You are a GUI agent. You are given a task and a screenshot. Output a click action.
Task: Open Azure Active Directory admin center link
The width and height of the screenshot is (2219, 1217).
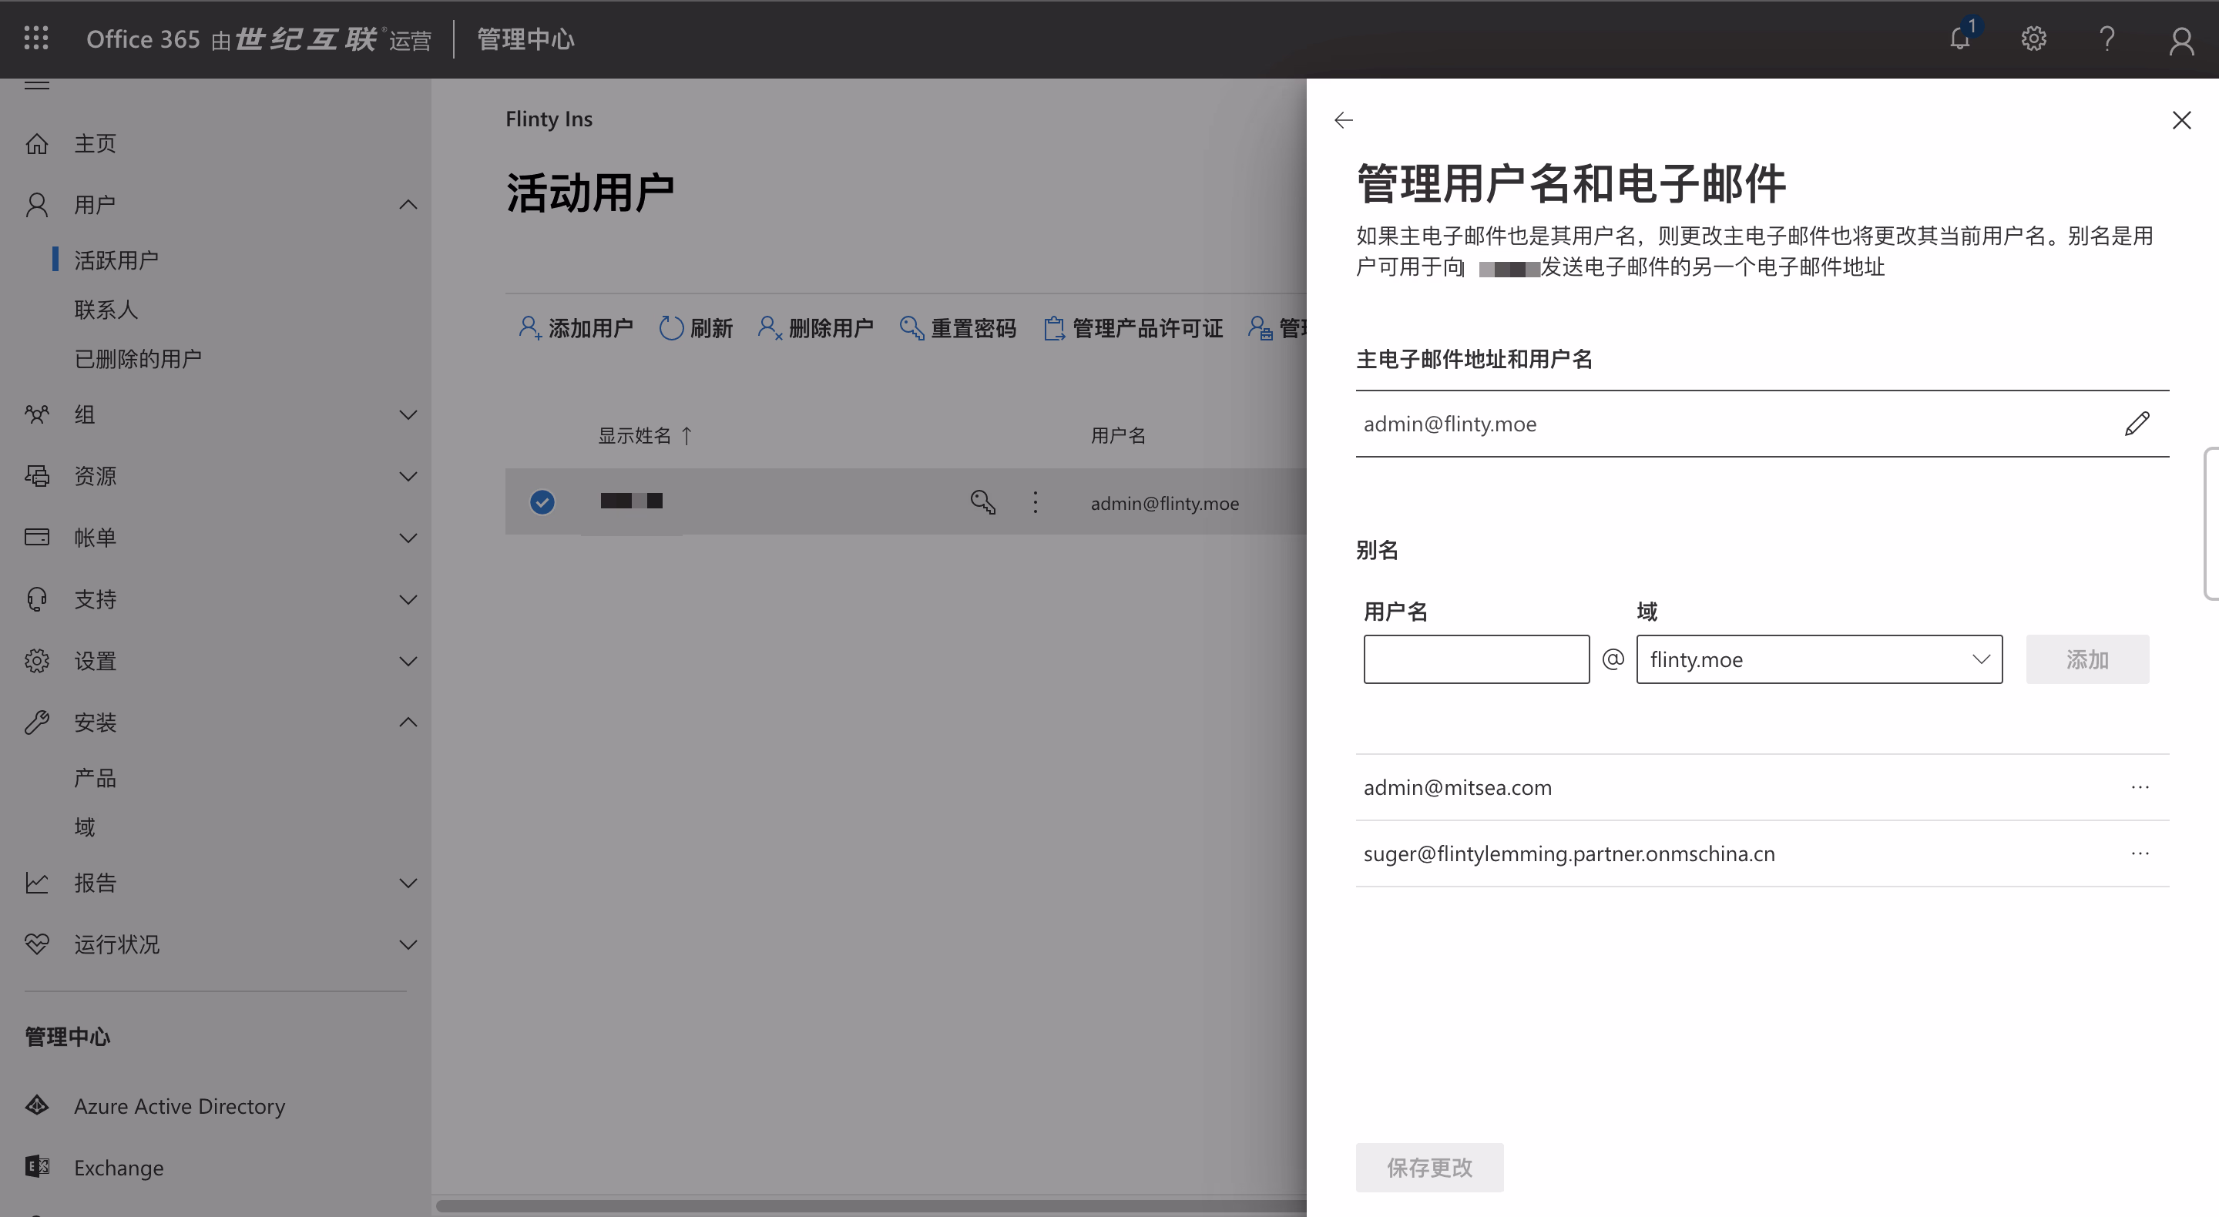180,1107
